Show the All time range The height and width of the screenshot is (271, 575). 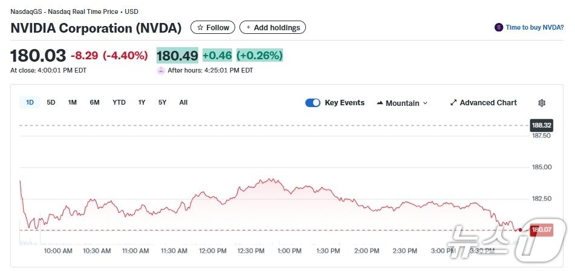tap(183, 102)
